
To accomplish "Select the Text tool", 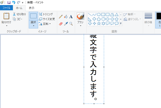I will click(71, 17).
